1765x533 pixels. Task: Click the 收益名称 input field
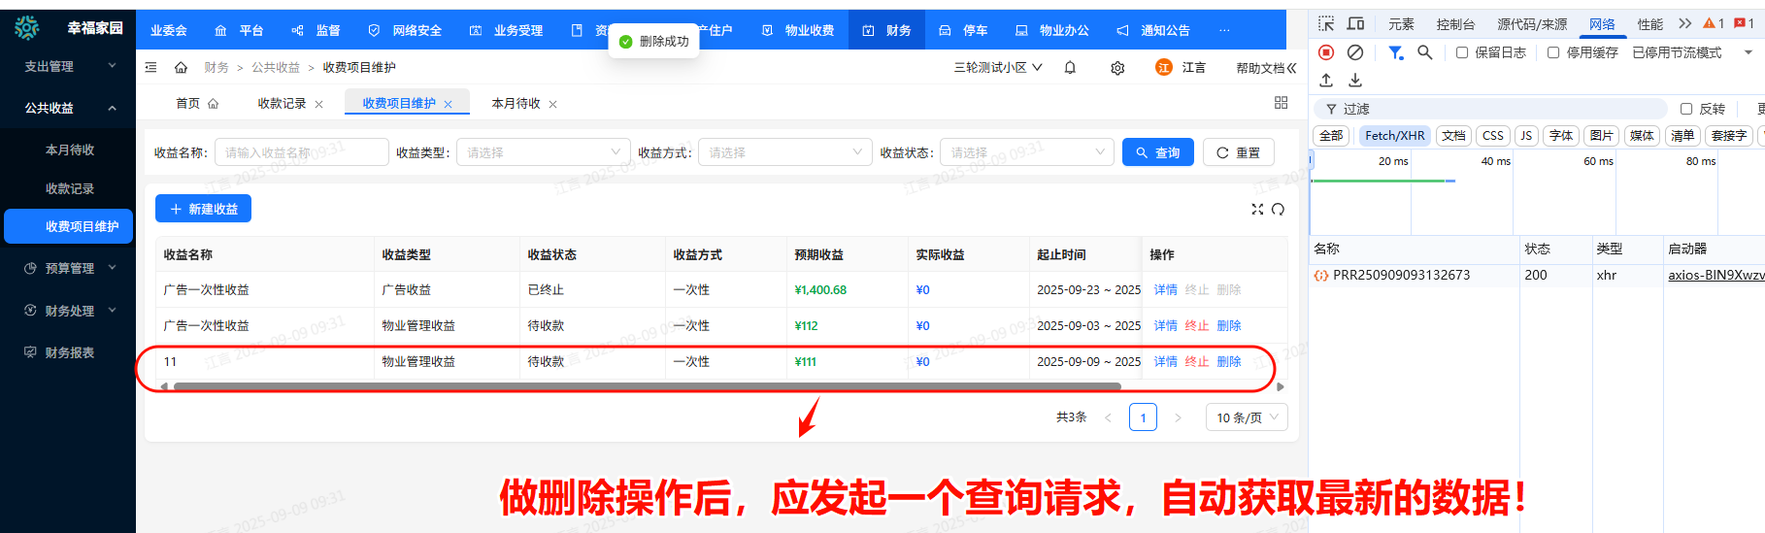point(301,152)
